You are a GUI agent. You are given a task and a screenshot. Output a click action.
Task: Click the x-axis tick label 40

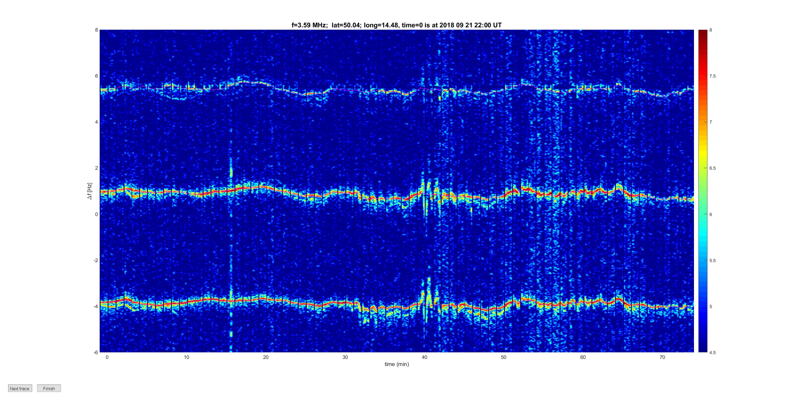pyautogui.click(x=424, y=357)
